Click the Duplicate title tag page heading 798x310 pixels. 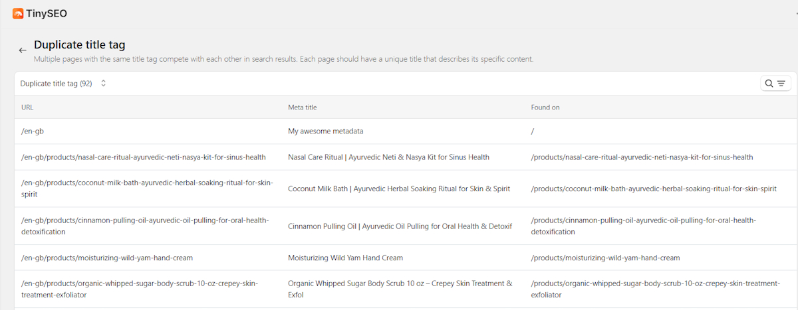click(x=80, y=45)
